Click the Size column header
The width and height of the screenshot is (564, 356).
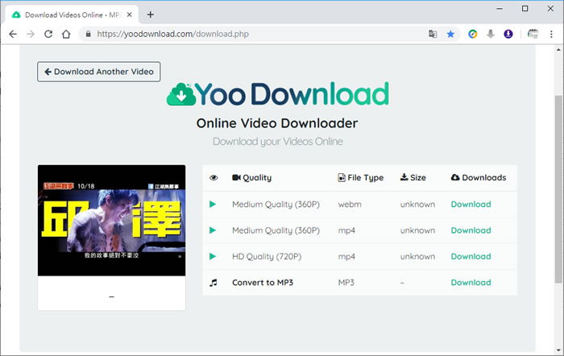click(413, 178)
